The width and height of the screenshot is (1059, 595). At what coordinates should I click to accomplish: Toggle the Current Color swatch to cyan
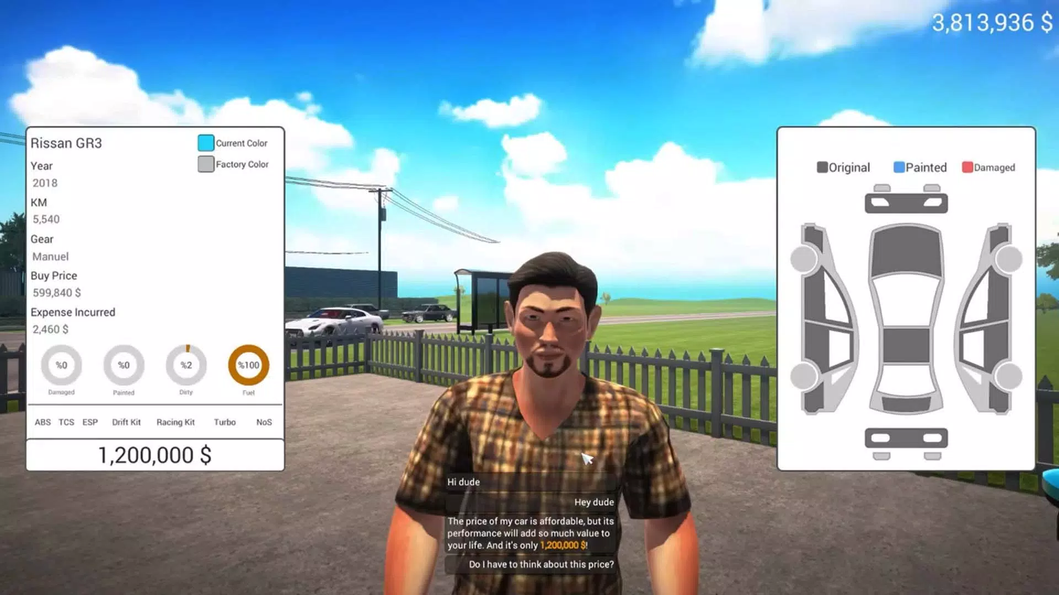click(x=205, y=142)
